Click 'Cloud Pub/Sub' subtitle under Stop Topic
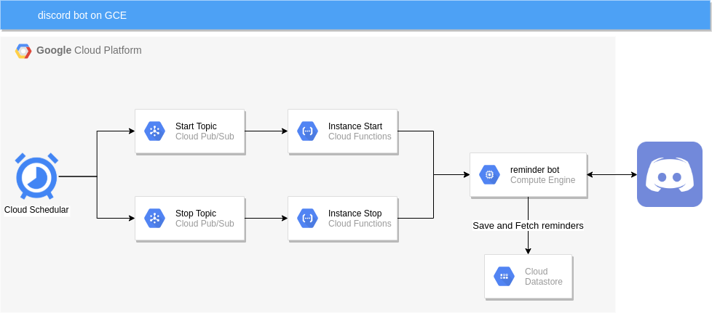The width and height of the screenshot is (712, 313). pos(205,224)
